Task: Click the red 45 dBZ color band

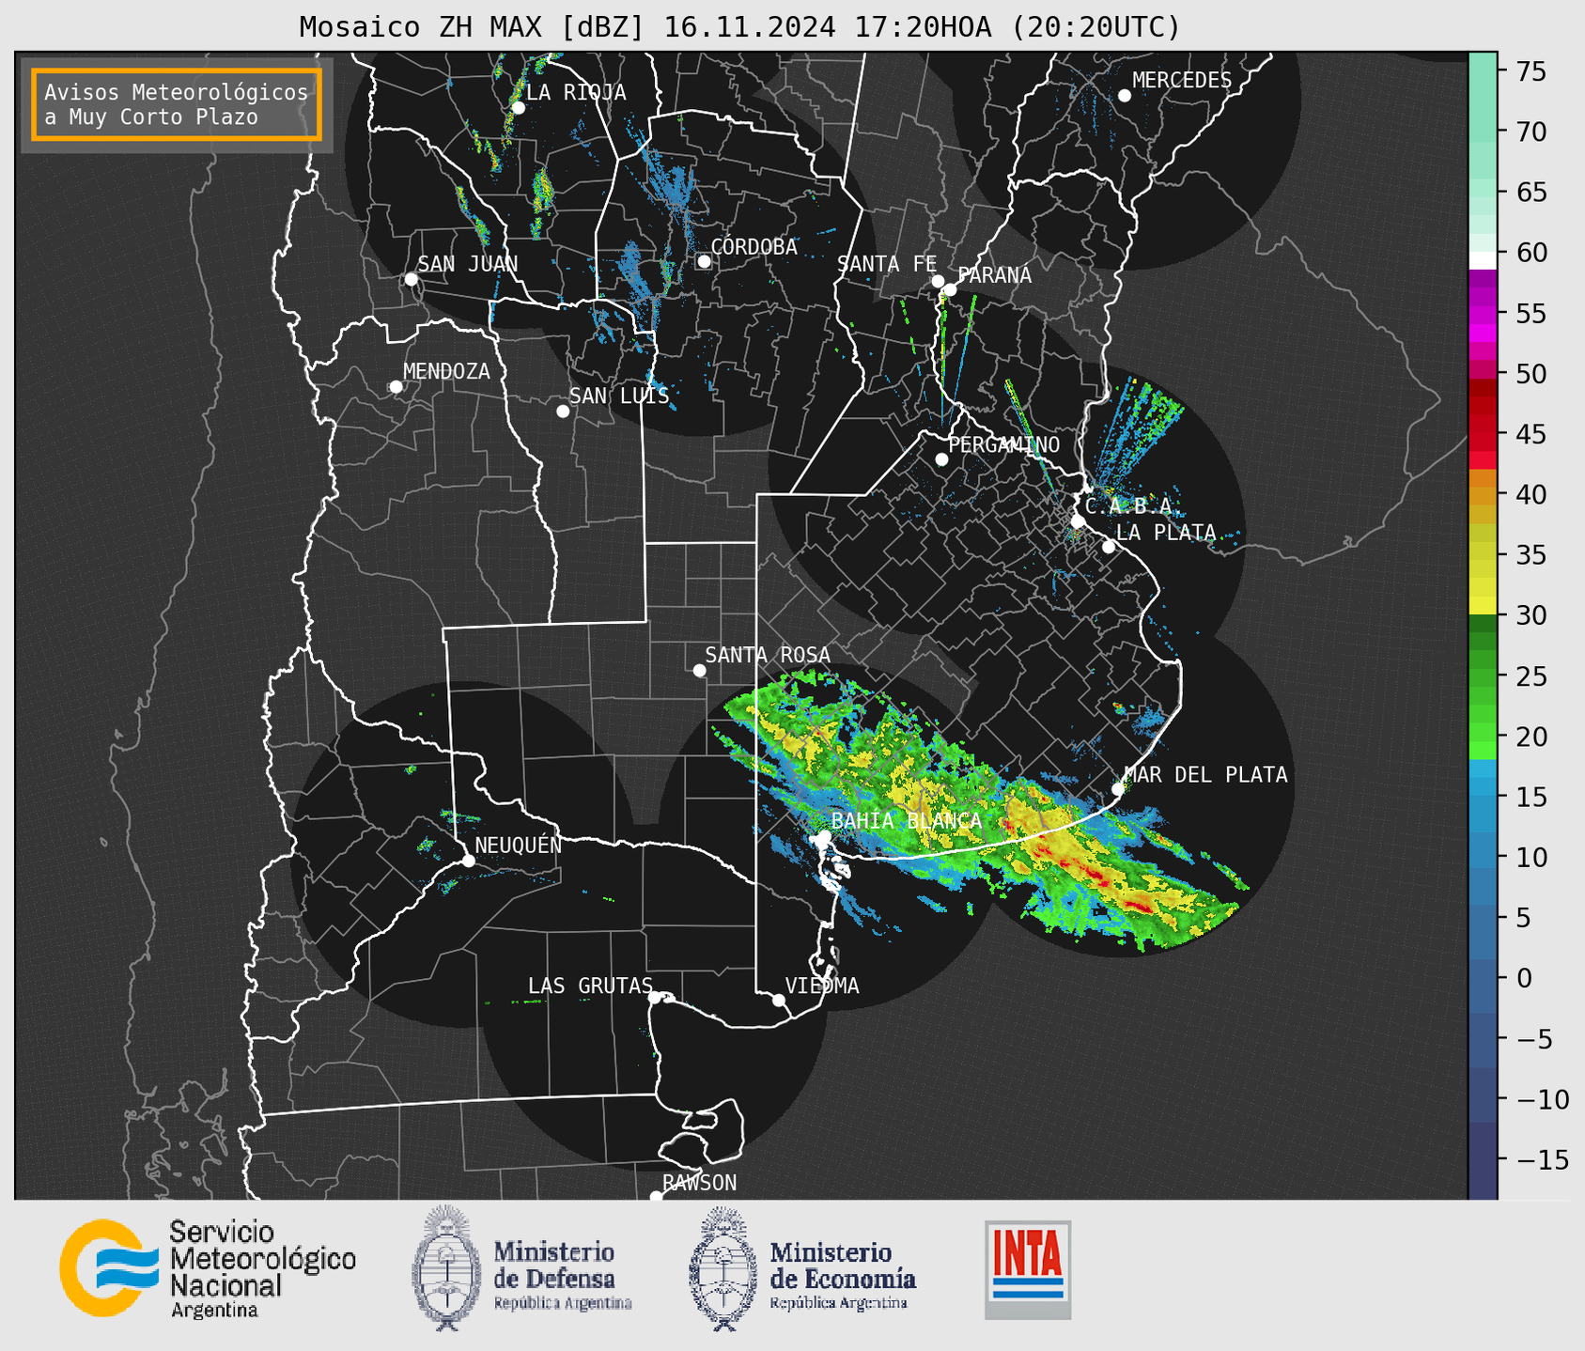Action: pos(1483,433)
